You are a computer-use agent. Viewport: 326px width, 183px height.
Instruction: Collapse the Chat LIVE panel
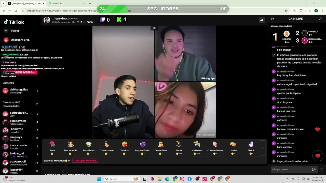coord(272,19)
